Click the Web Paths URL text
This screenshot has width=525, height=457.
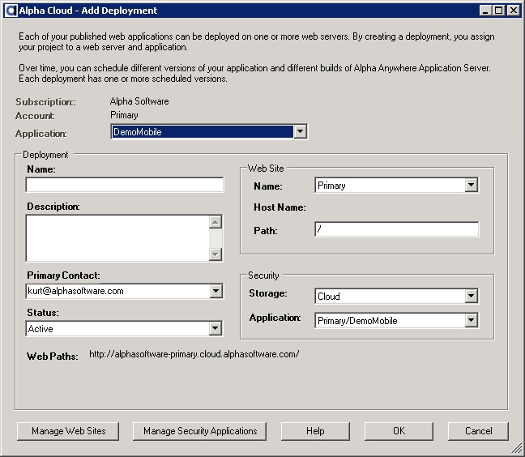(194, 354)
